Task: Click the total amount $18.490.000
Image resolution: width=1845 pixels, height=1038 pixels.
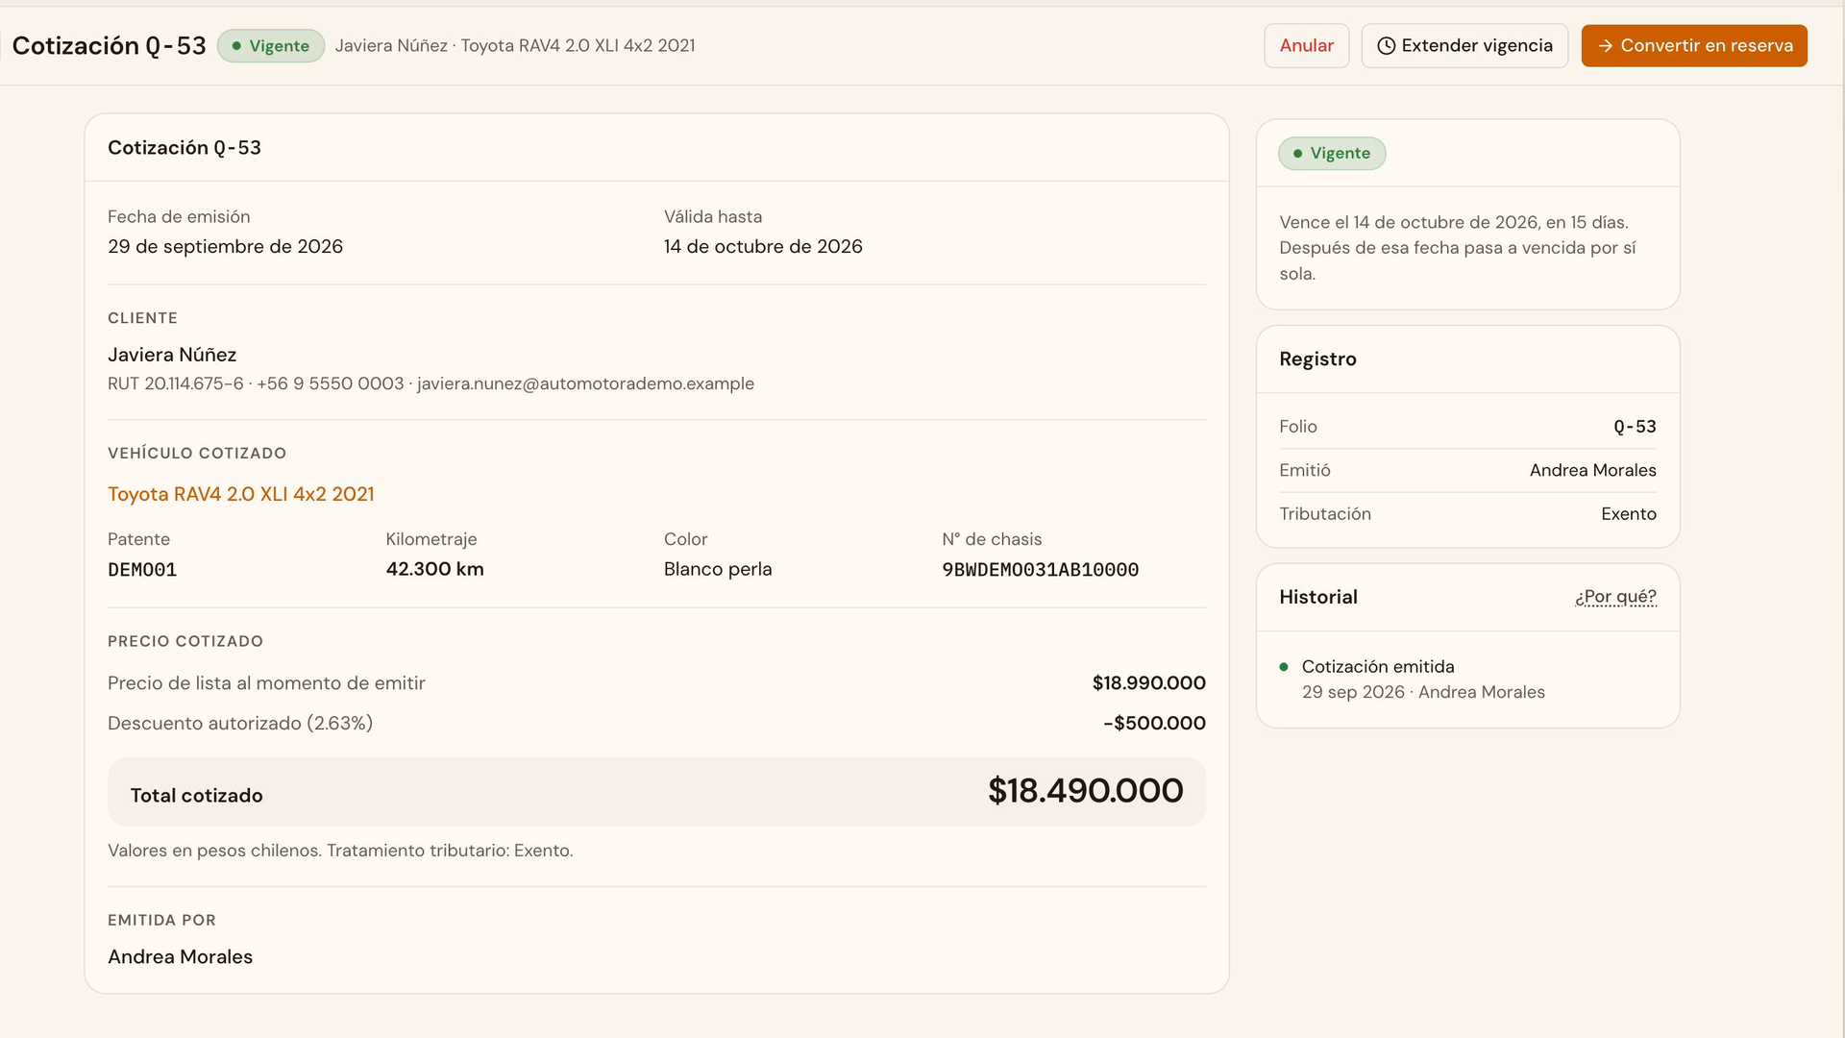Action: pos(1085,791)
